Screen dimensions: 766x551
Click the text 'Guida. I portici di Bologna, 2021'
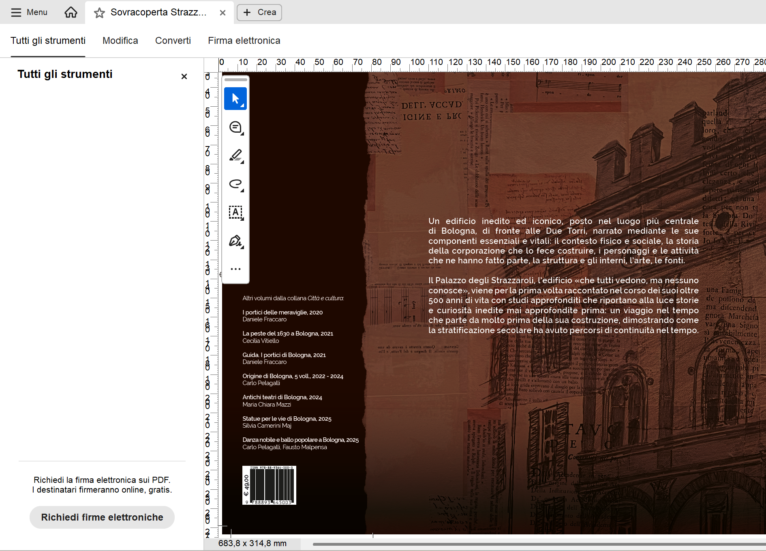(284, 355)
